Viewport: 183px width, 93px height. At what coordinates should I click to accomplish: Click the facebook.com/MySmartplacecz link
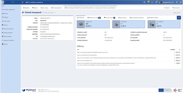point(87,55)
